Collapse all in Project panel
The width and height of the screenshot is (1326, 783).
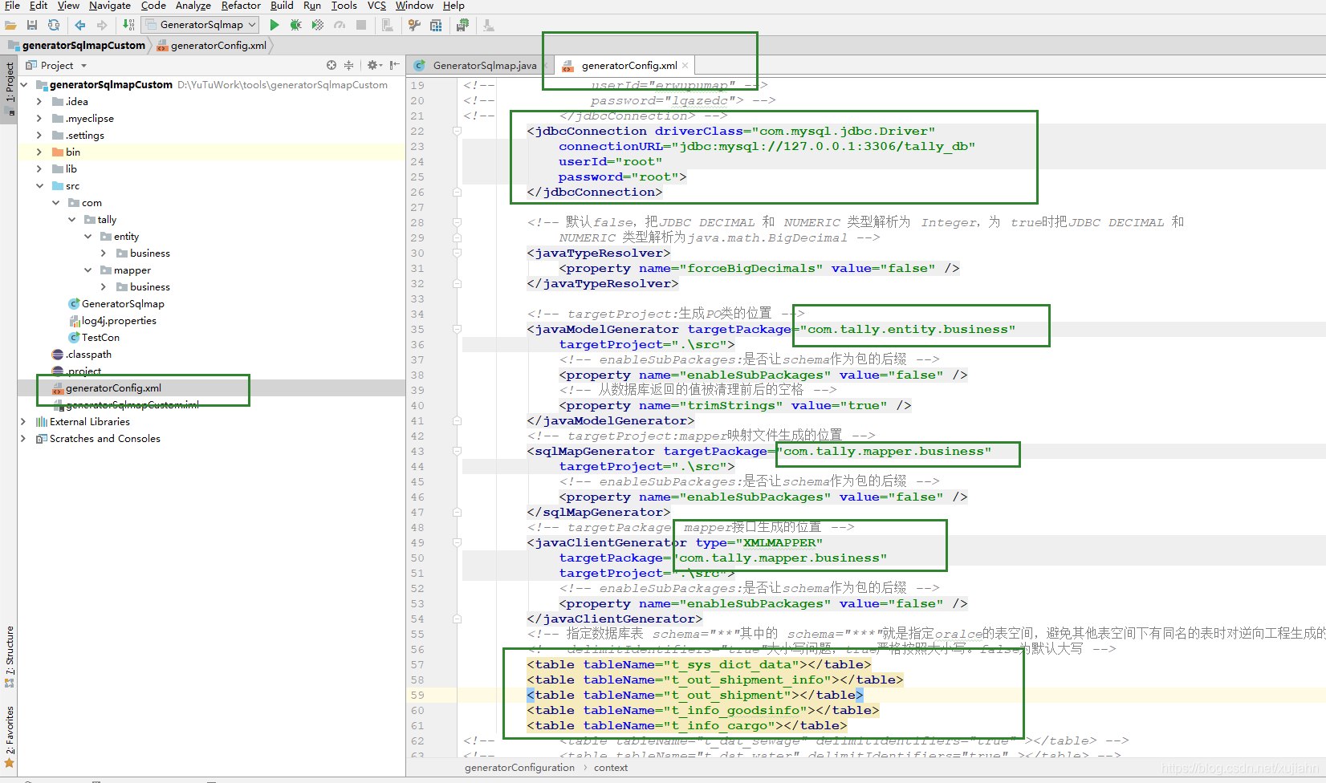coord(348,65)
